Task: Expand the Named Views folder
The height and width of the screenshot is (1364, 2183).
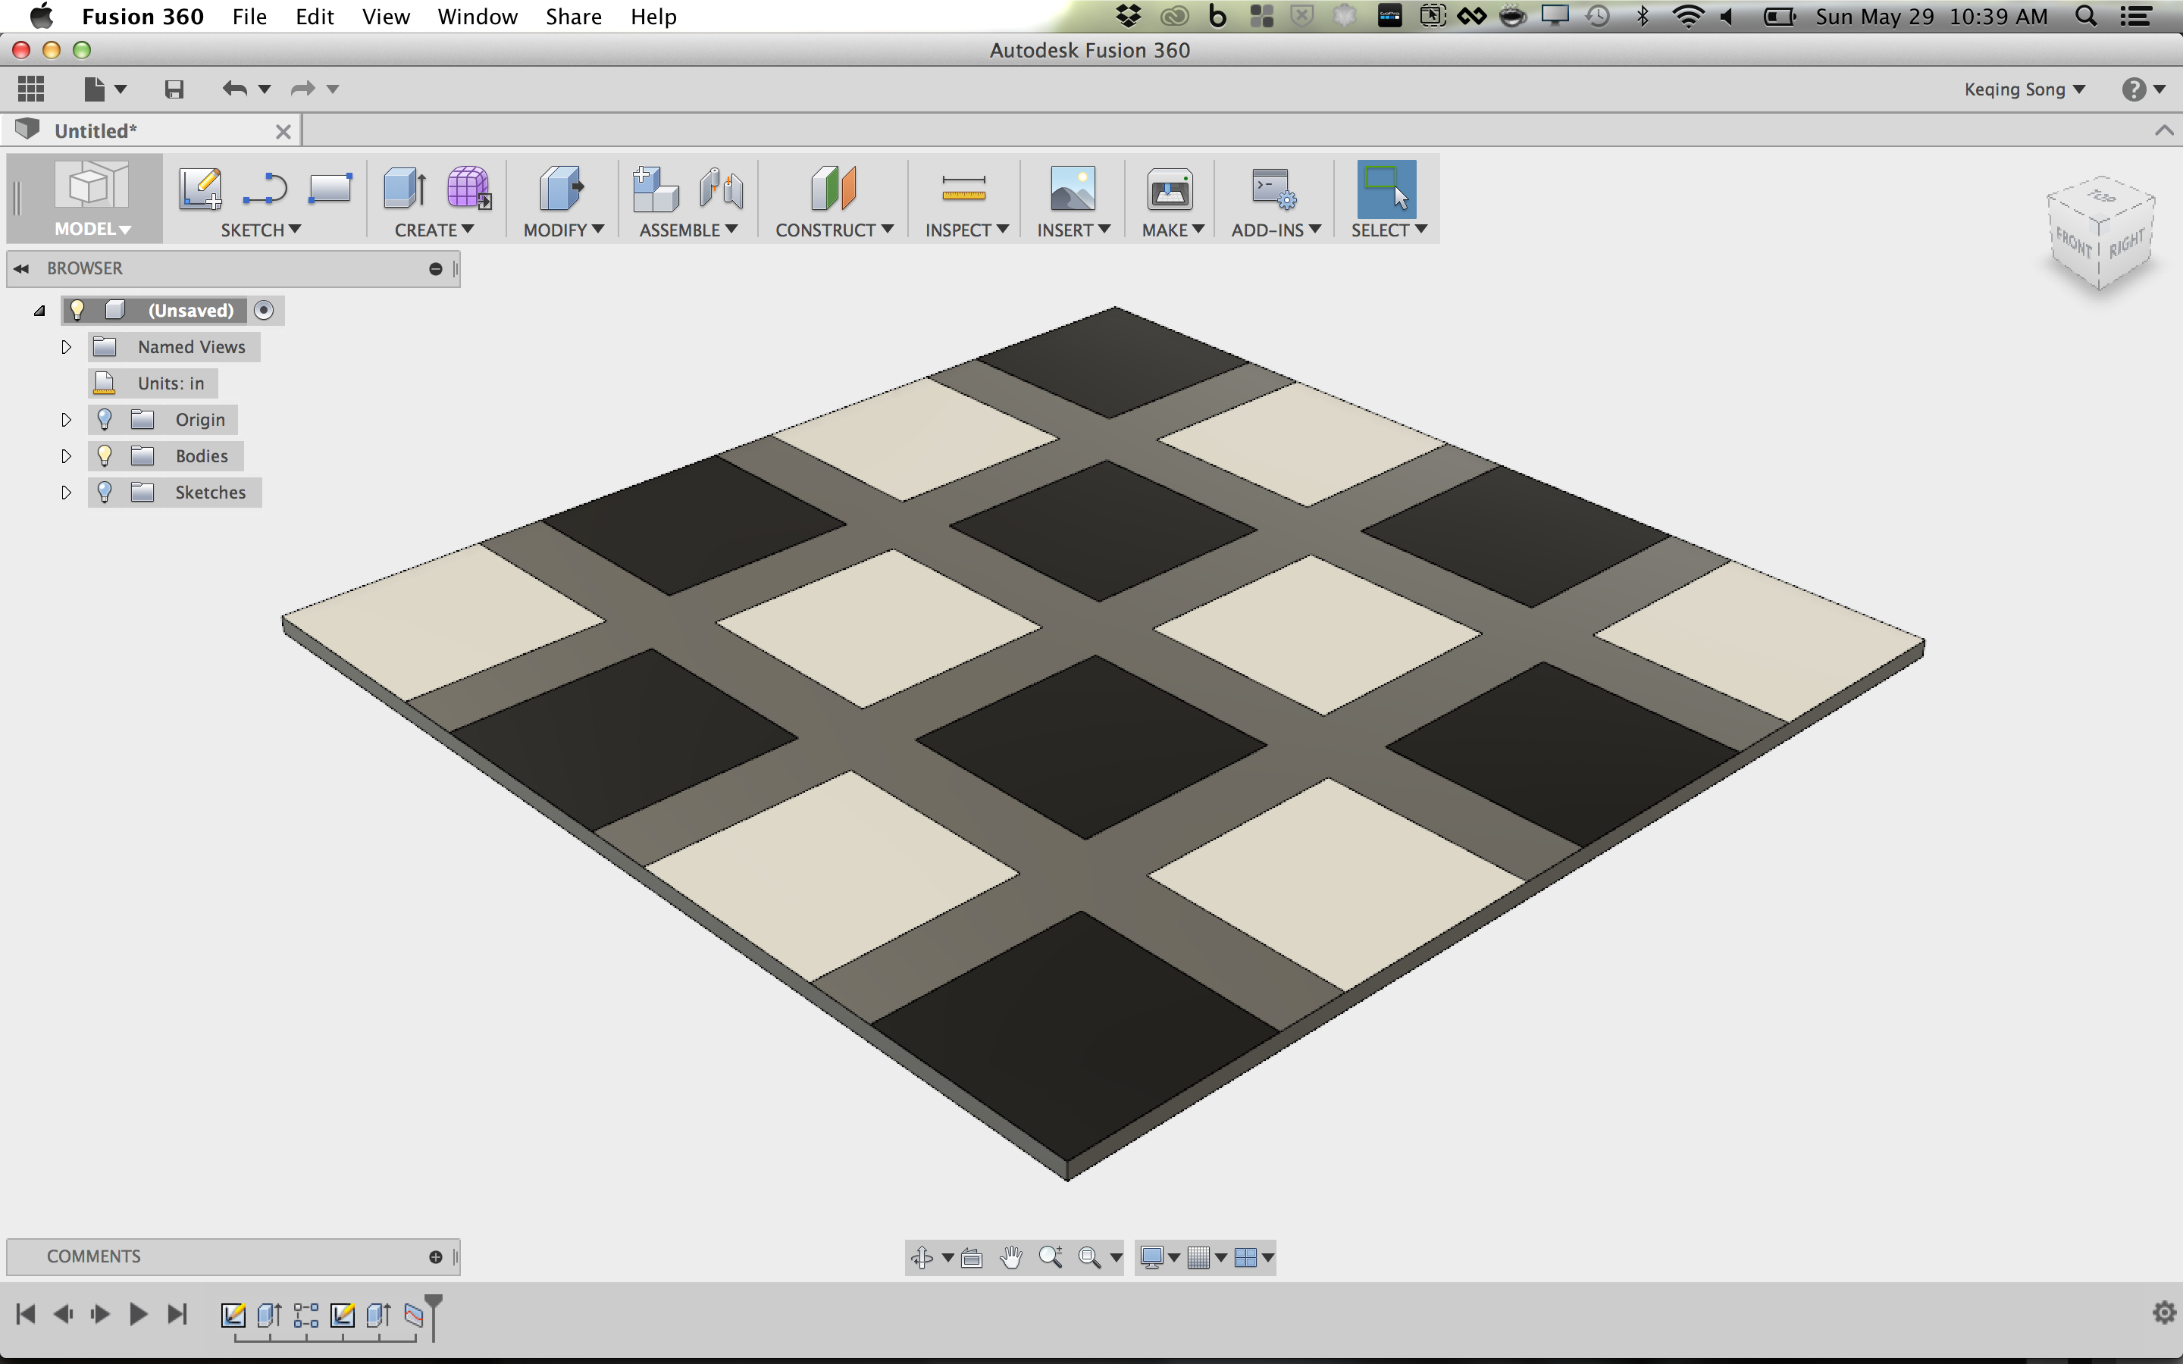Action: (x=66, y=346)
